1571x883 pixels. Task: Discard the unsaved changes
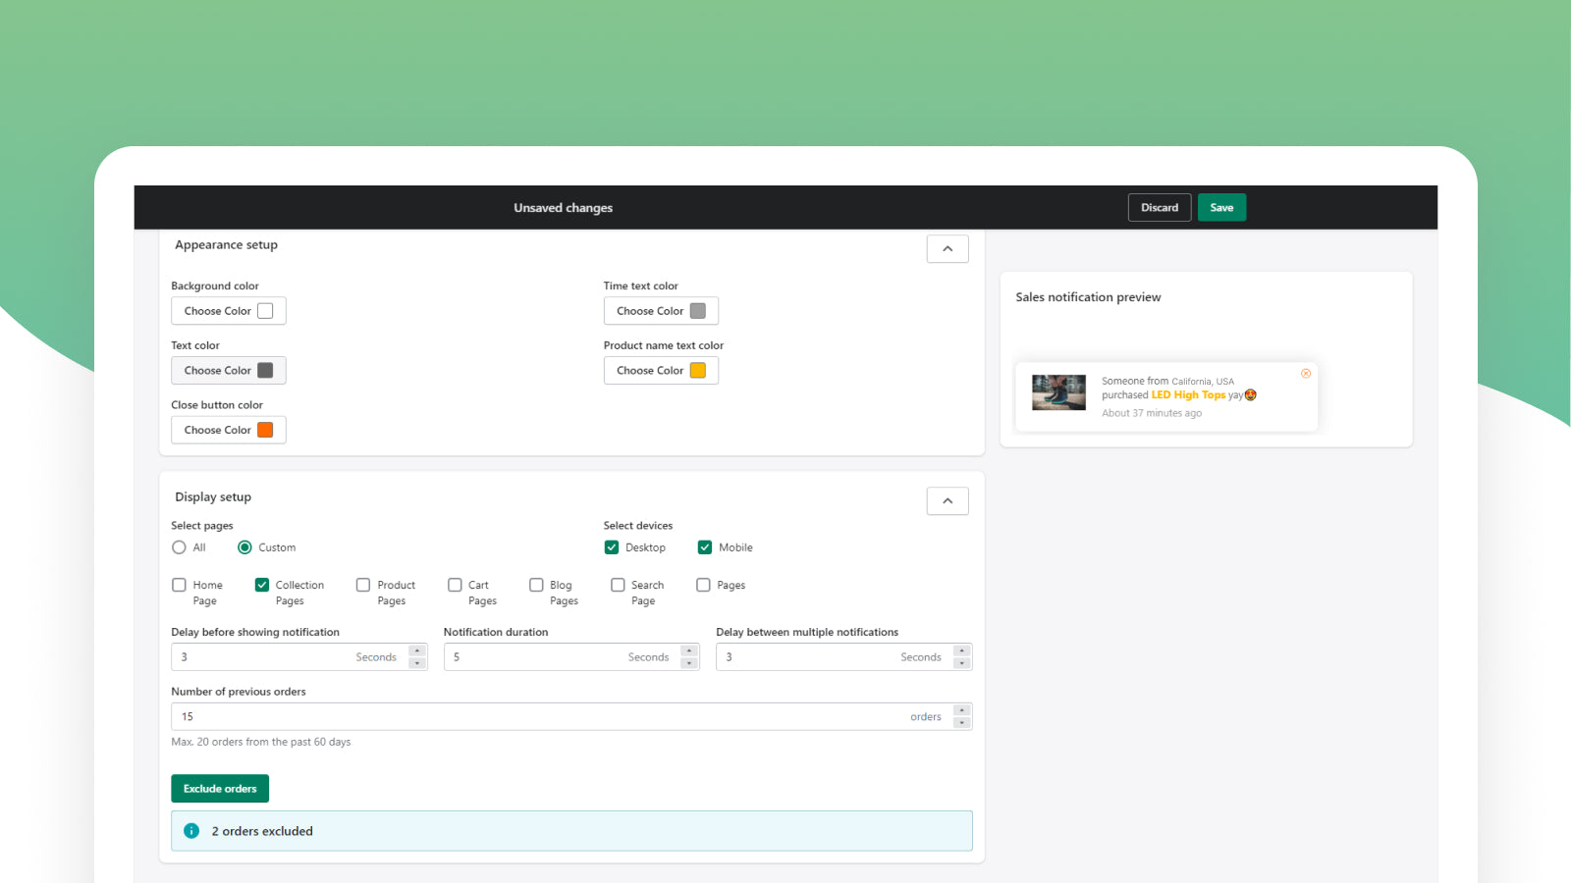tap(1159, 208)
